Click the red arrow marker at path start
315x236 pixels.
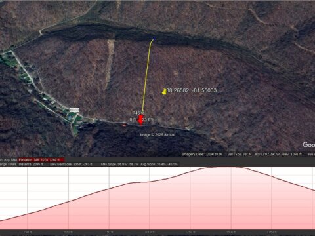140,121
